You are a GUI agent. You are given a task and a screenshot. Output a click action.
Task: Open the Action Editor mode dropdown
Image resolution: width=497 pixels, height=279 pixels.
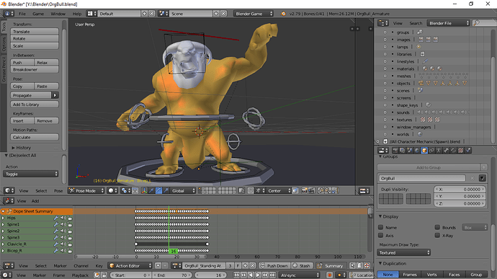(130, 265)
